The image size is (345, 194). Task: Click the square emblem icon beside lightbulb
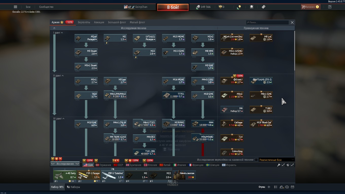252,7
